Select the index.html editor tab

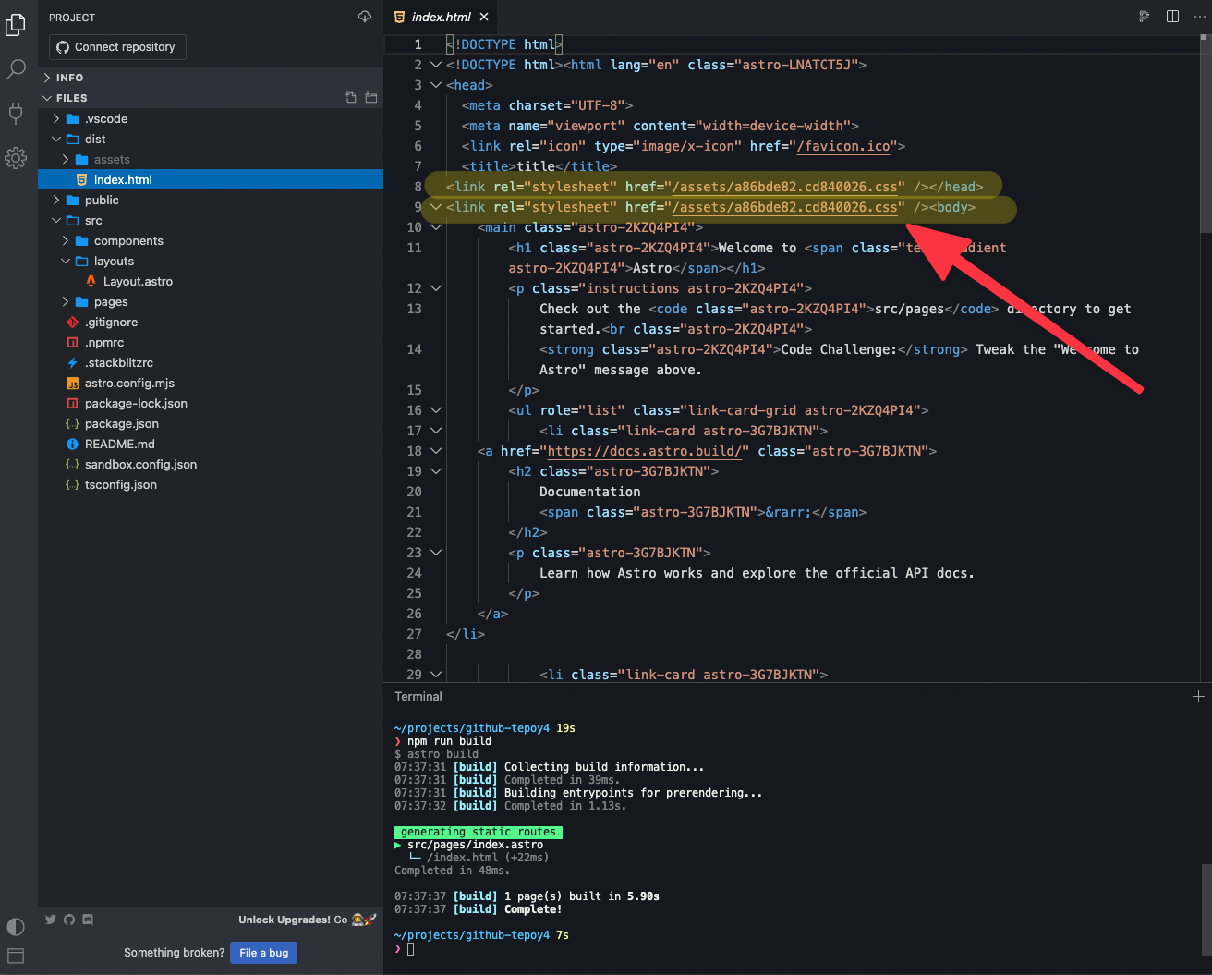pos(441,16)
